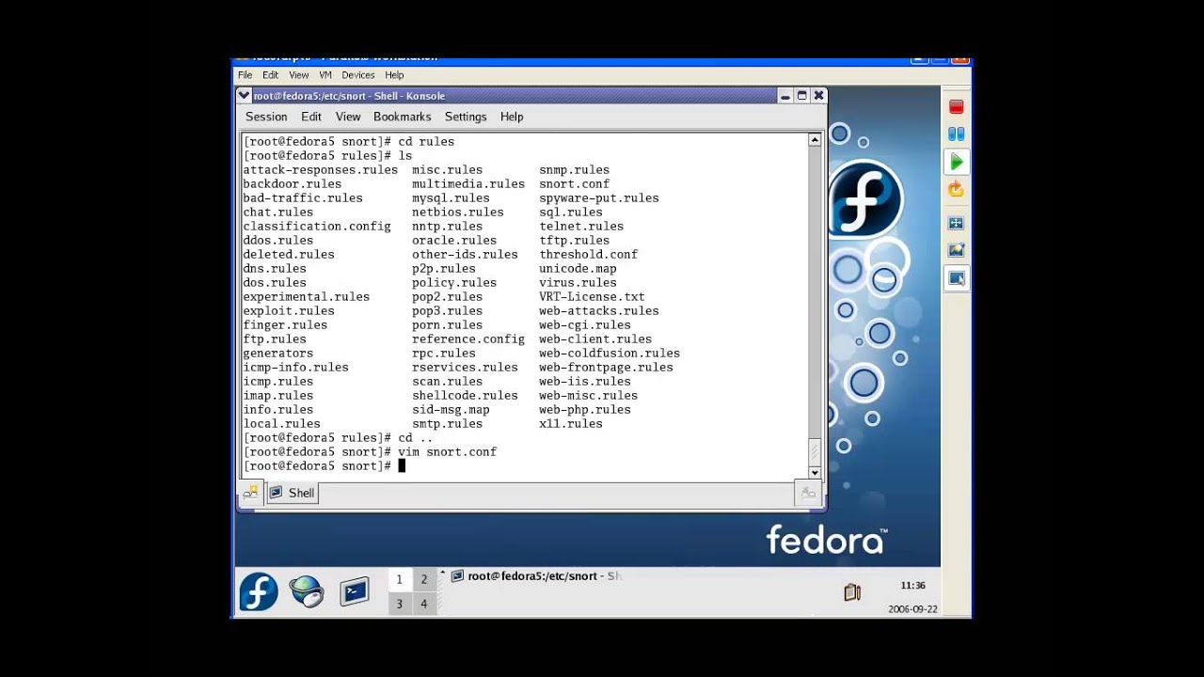Open Parallels File menu
Viewport: 1204px width, 677px height.
coord(245,75)
